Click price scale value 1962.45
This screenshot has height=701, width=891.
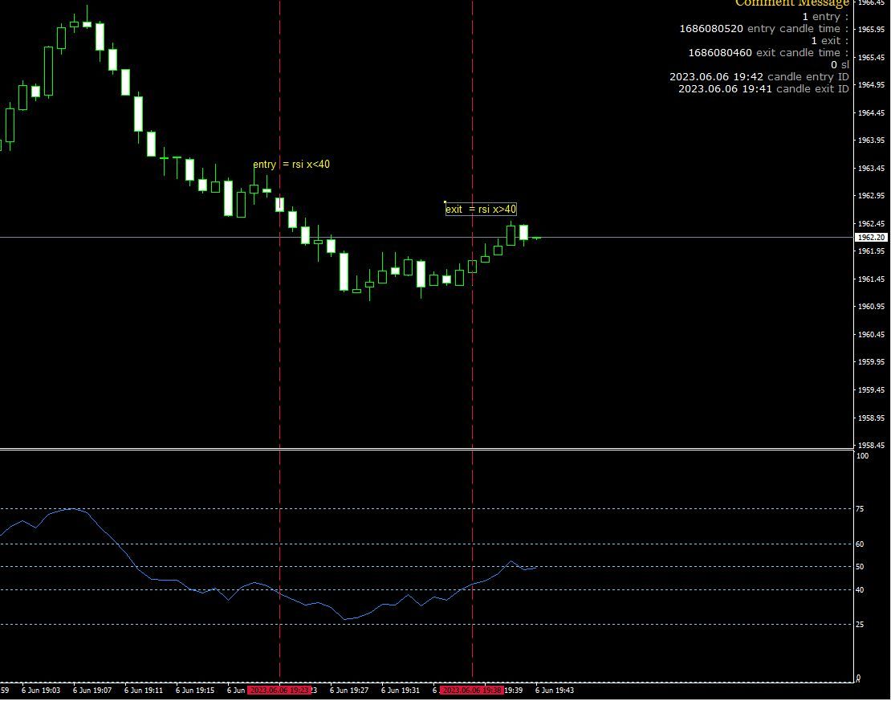pos(871,223)
